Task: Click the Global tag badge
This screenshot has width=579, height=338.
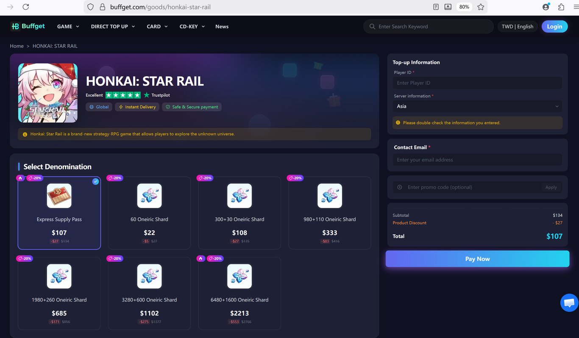Action: pos(99,107)
